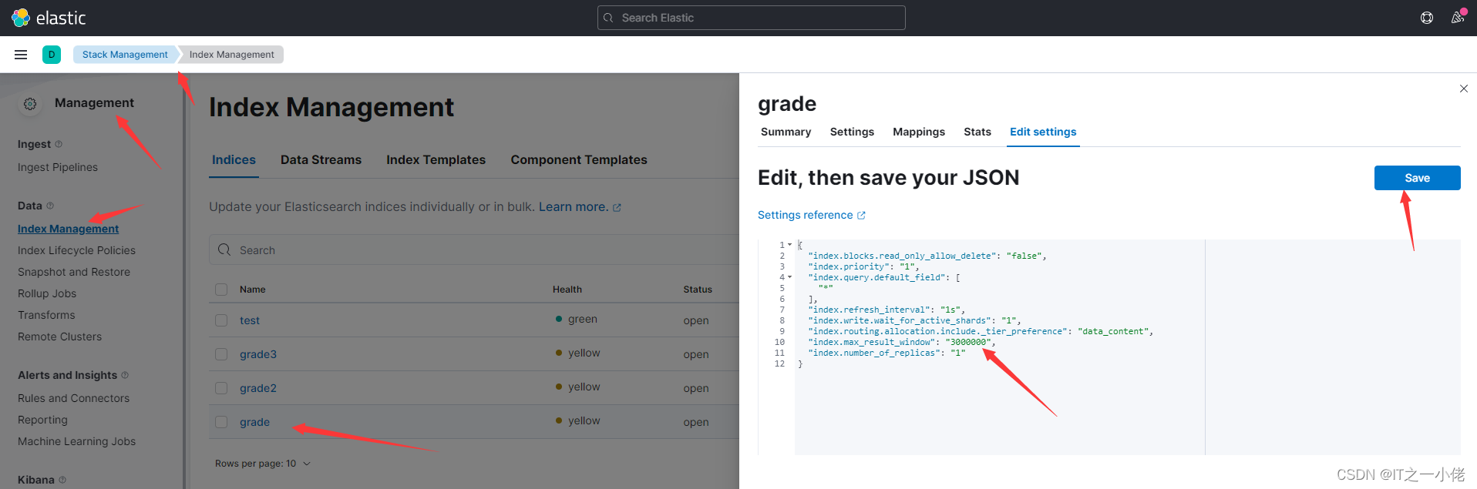
Task: Select the Indices tab
Action: [x=234, y=159]
